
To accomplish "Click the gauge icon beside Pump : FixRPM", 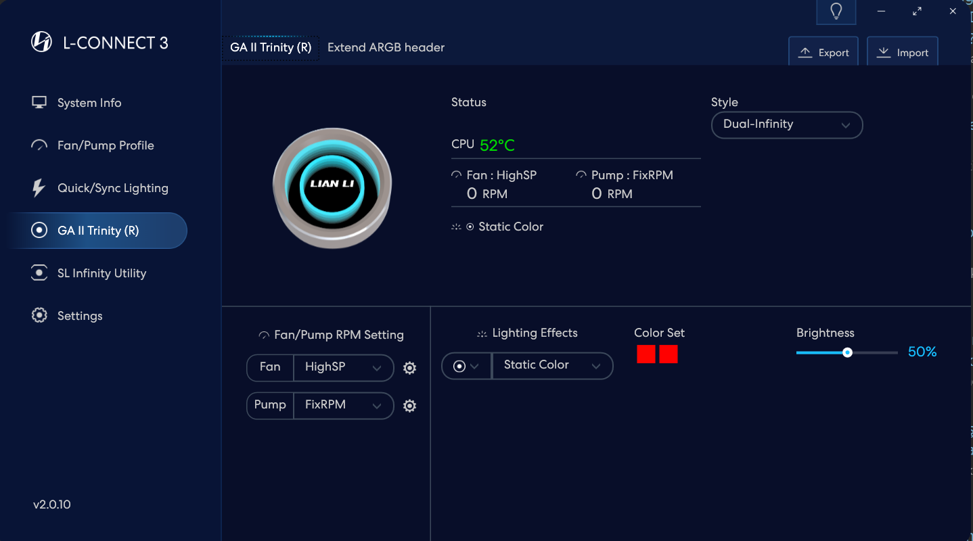I will 581,175.
